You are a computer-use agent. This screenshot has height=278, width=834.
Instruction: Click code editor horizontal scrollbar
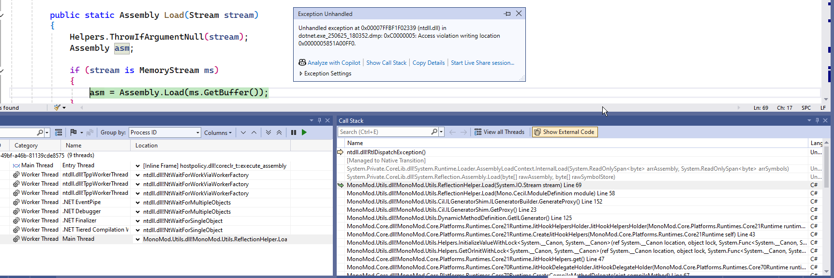[x=410, y=108]
